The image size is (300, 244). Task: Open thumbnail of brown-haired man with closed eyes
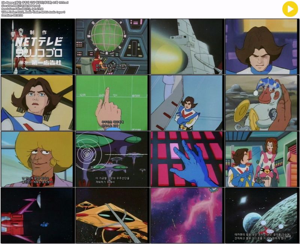click(x=262, y=46)
